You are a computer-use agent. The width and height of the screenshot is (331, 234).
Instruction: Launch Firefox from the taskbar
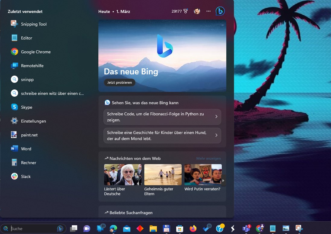(x=193, y=229)
